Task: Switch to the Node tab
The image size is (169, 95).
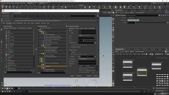Action: pyautogui.click(x=14, y=23)
